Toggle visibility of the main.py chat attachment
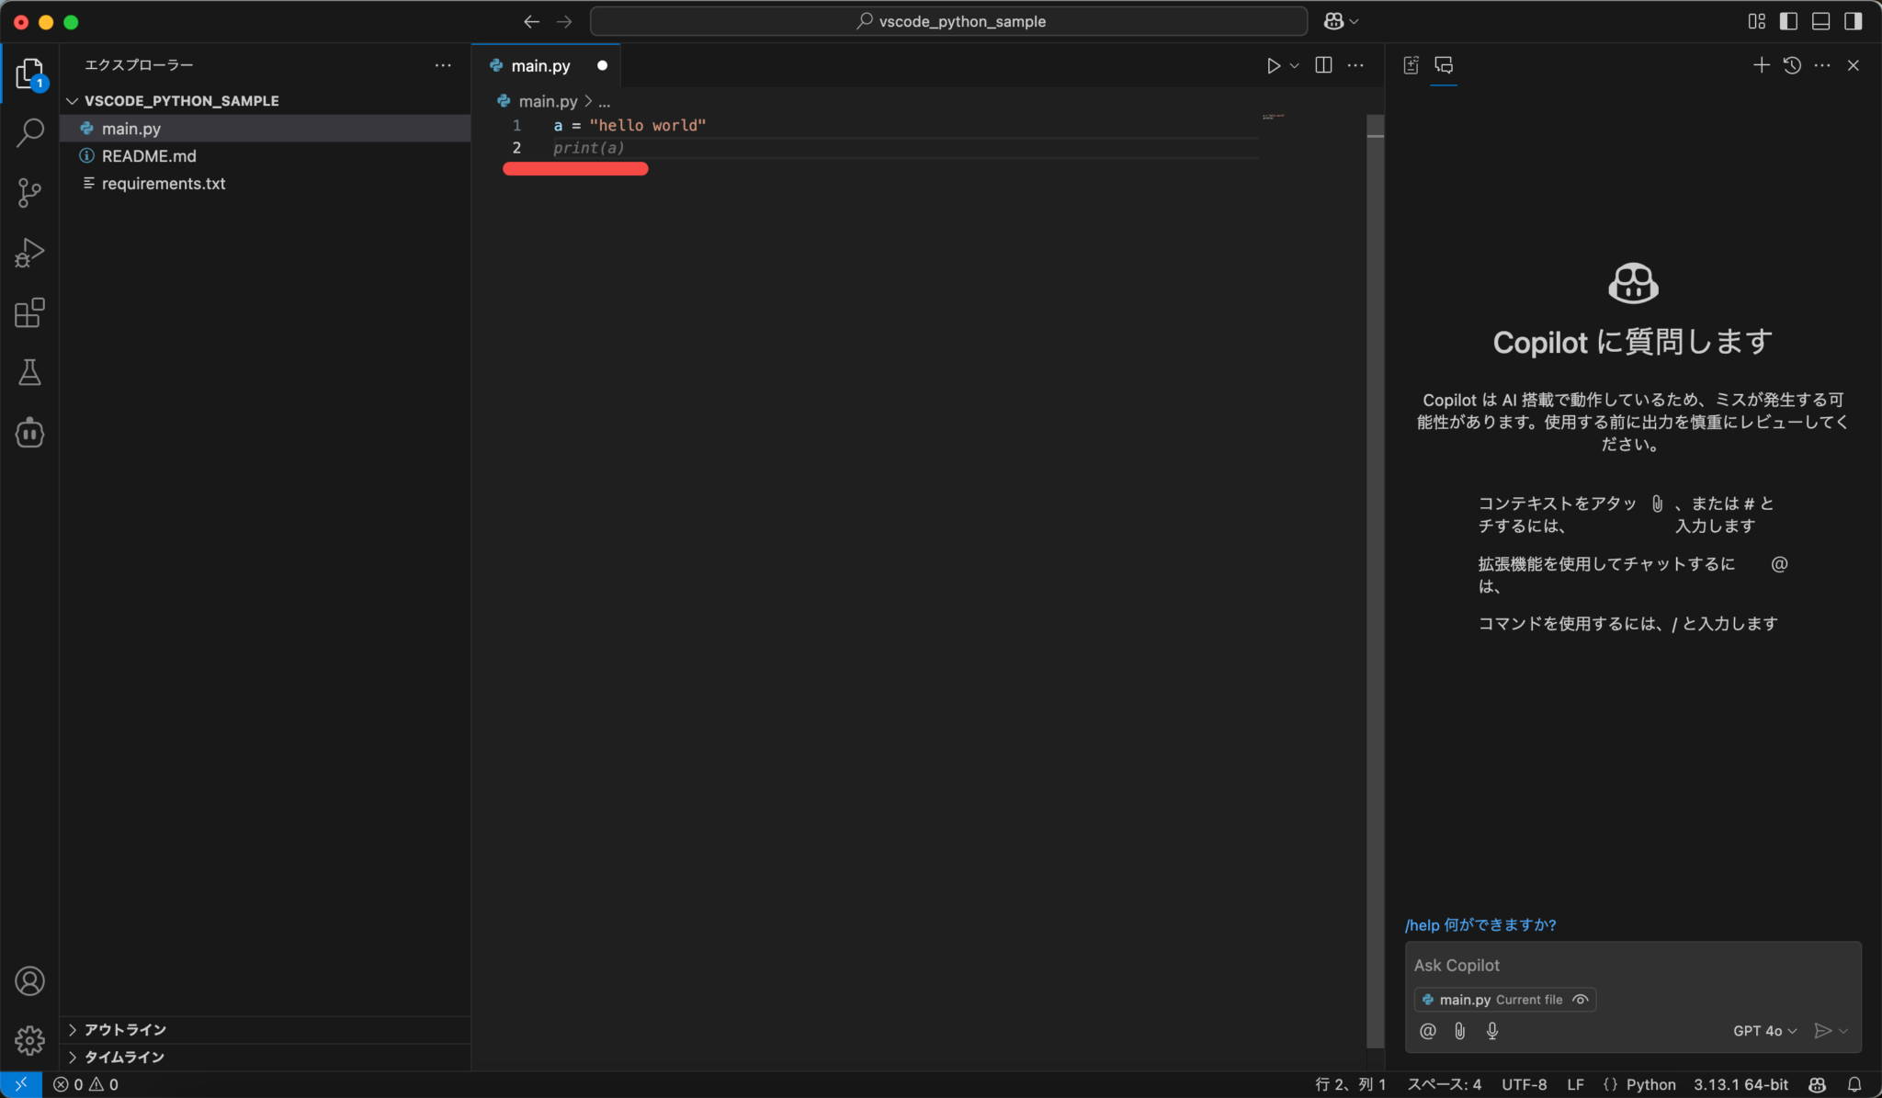Viewport: 1882px width, 1098px height. coord(1582,1000)
